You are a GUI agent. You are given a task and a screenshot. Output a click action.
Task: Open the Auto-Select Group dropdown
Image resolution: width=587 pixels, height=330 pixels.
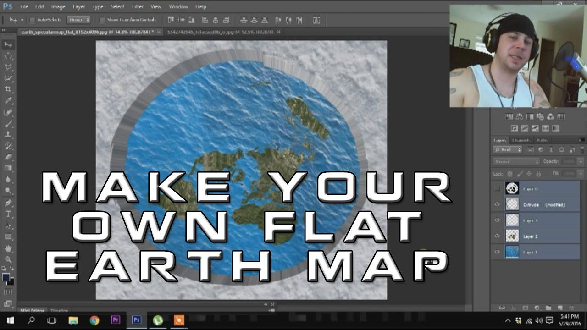(79, 20)
